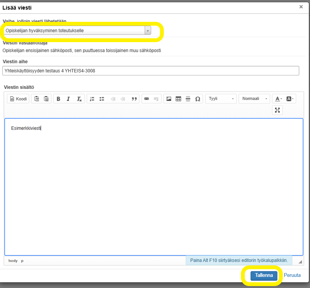Viewport: 310px width, 288px height.
Task: Open the text color picker
Action: pyautogui.click(x=278, y=99)
